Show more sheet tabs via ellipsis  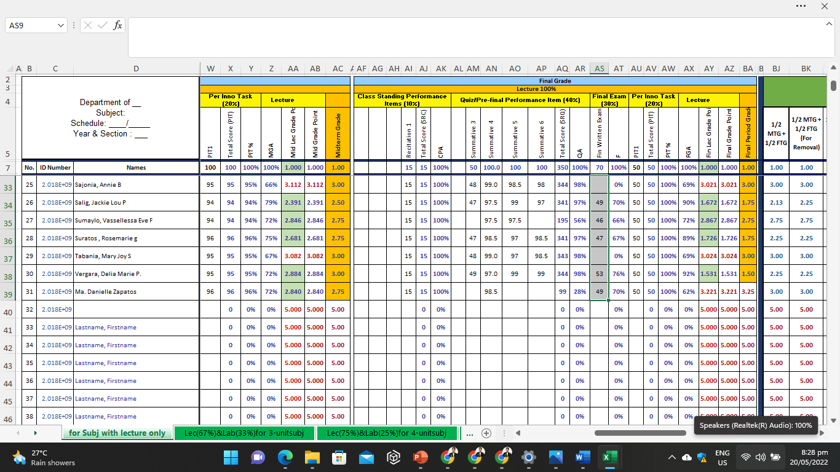tap(470, 433)
